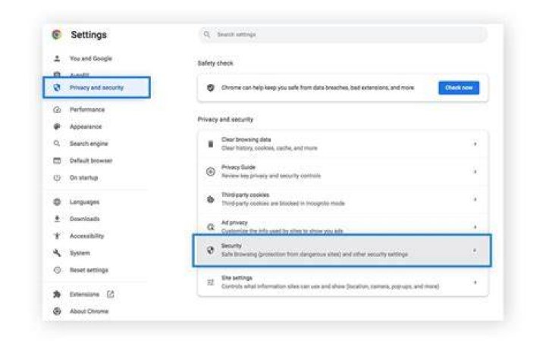Open Extensions from sidebar
Screen dimensions: 546x343
[x=85, y=295]
